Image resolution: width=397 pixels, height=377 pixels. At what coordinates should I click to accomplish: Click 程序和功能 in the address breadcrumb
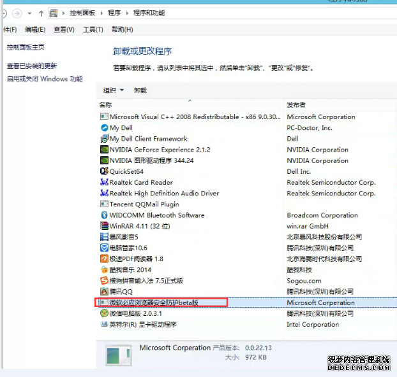pyautogui.click(x=149, y=13)
